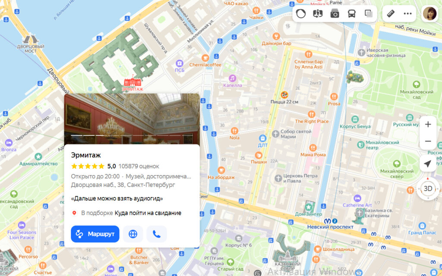Viewport: 442px width, 276px height.
Task: Call Эрмитаж with the phone icon
Action: point(157,234)
